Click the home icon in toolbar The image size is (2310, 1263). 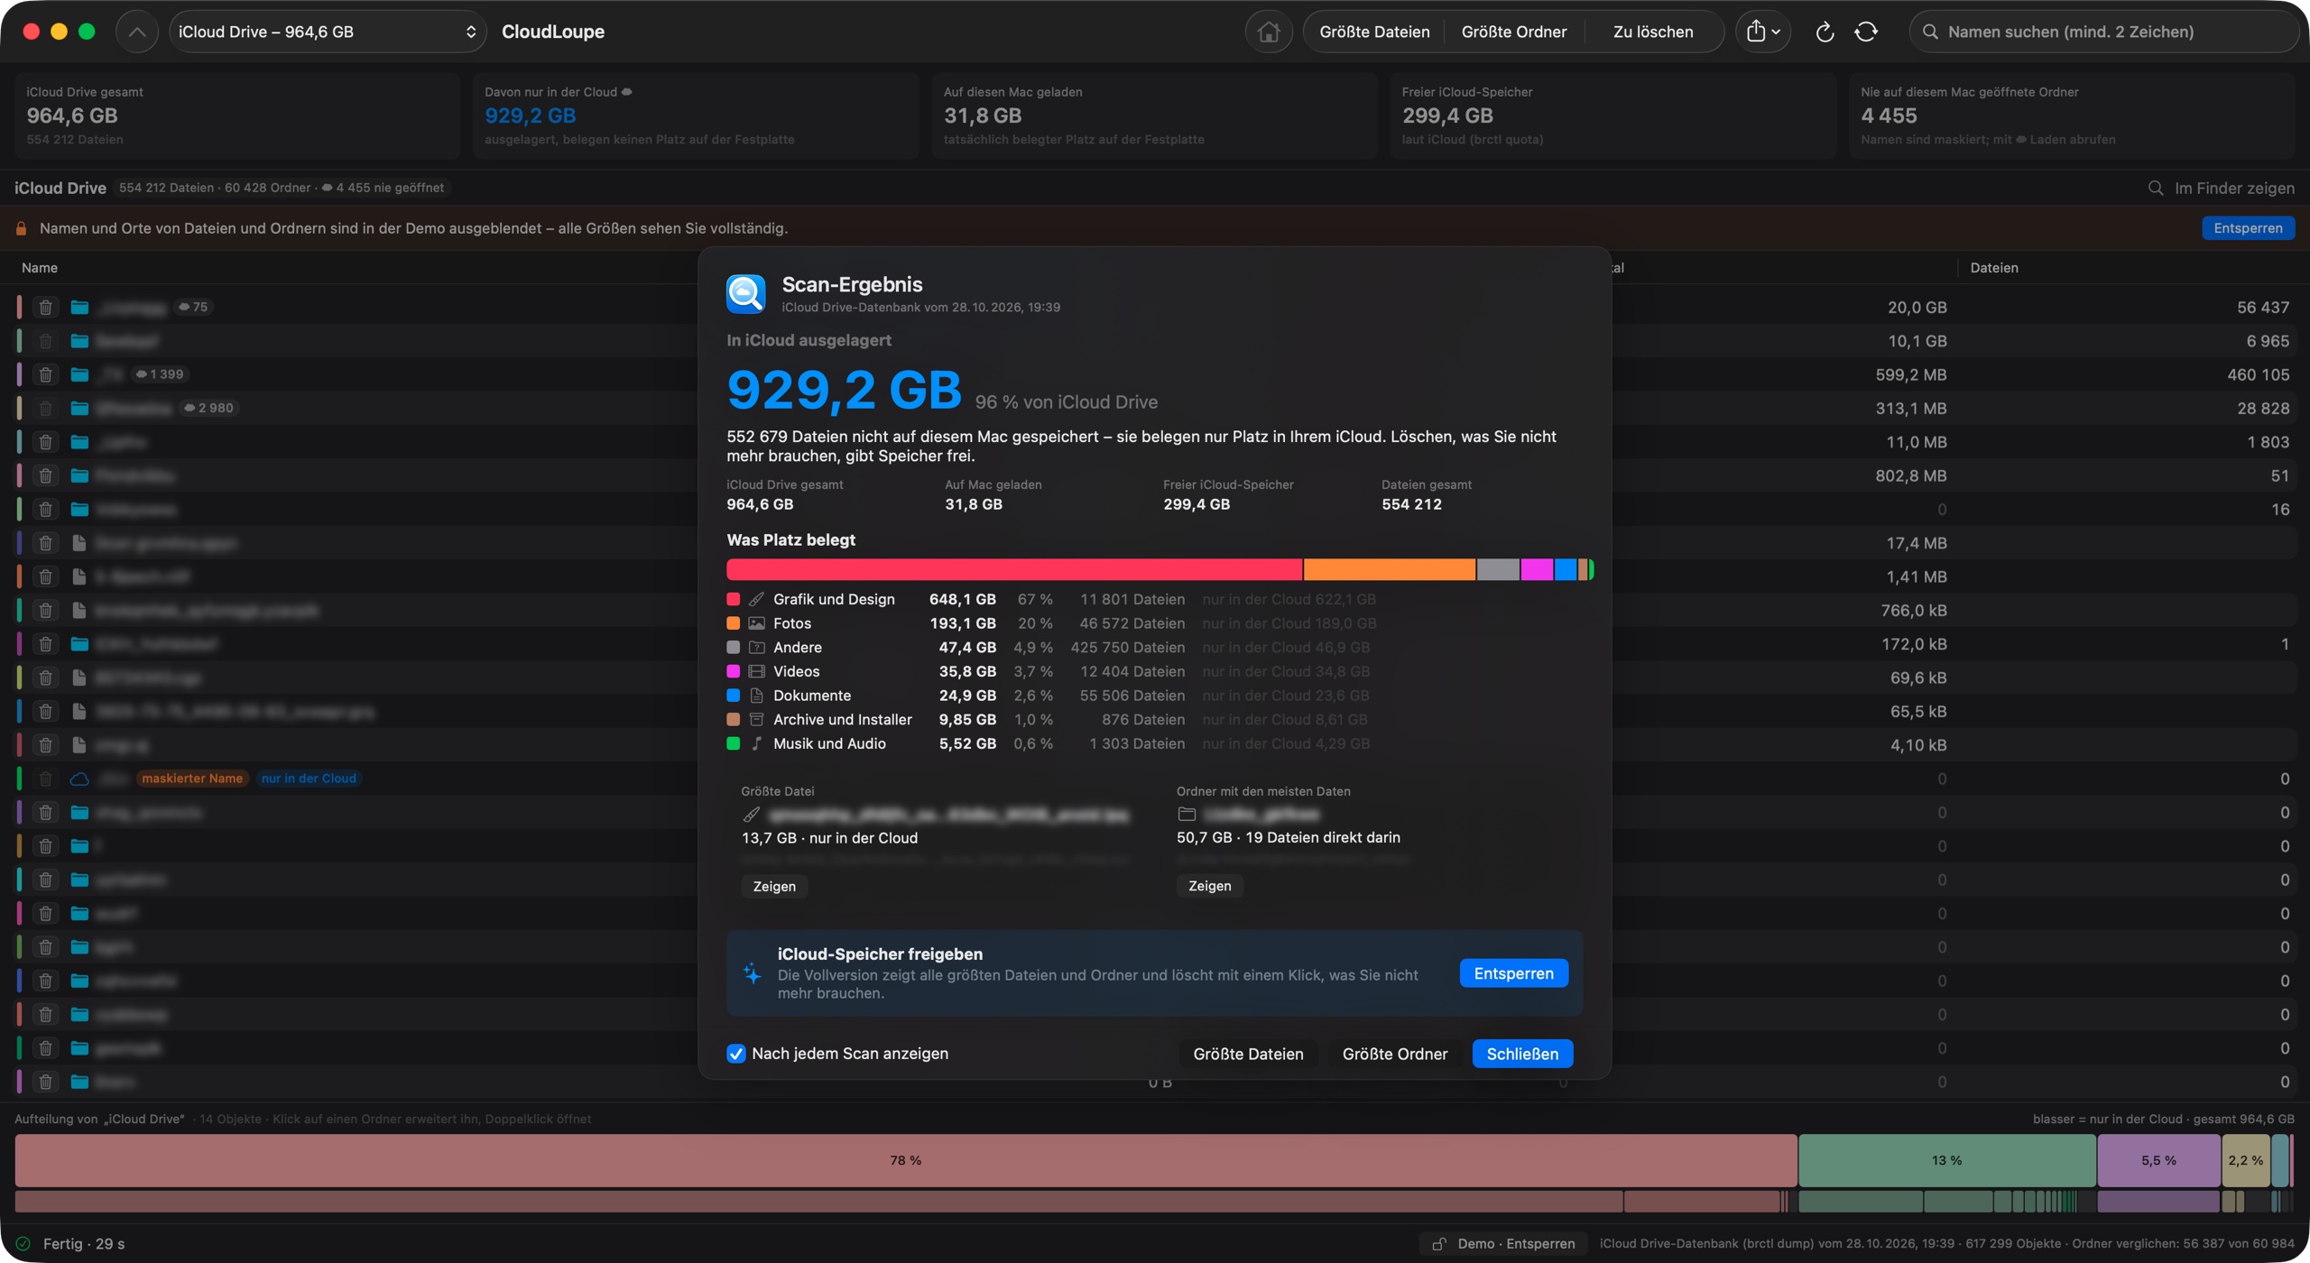(x=1269, y=32)
